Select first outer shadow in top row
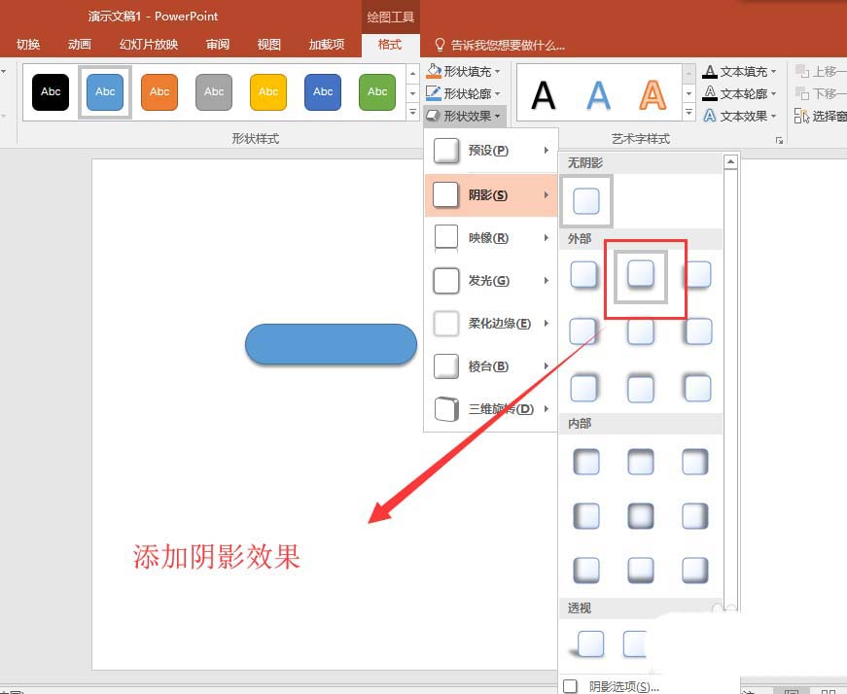Viewport: 847px width, 694px height. coord(583,275)
